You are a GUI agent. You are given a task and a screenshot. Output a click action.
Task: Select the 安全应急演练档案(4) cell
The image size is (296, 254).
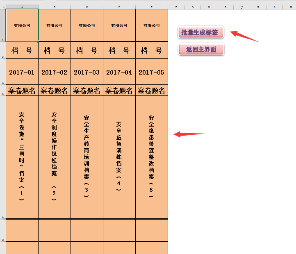[x=119, y=157]
